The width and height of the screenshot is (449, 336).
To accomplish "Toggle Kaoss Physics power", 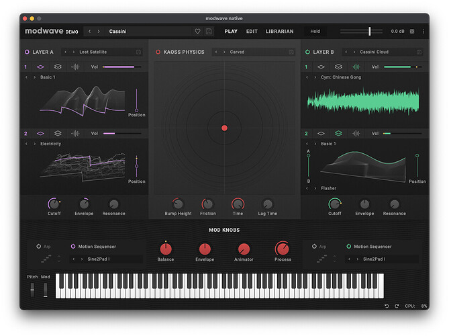I will pyautogui.click(x=158, y=52).
